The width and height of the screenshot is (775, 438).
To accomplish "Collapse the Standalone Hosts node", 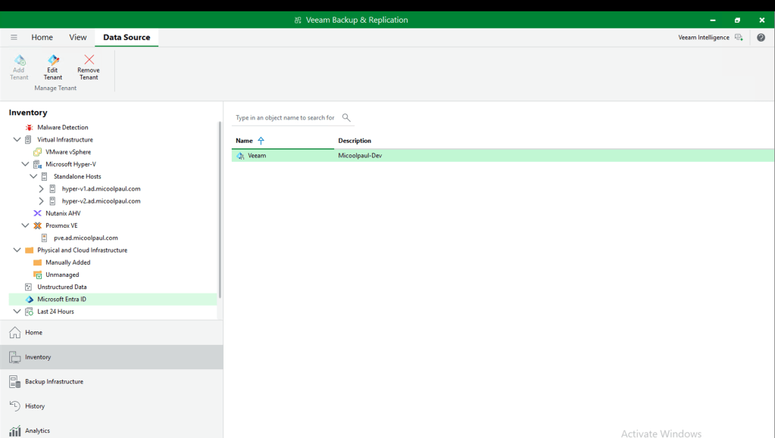I will [x=33, y=176].
